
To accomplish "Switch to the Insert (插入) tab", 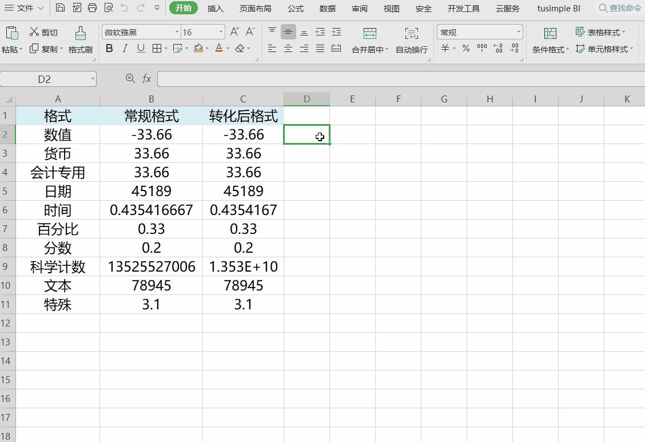I will click(x=215, y=9).
